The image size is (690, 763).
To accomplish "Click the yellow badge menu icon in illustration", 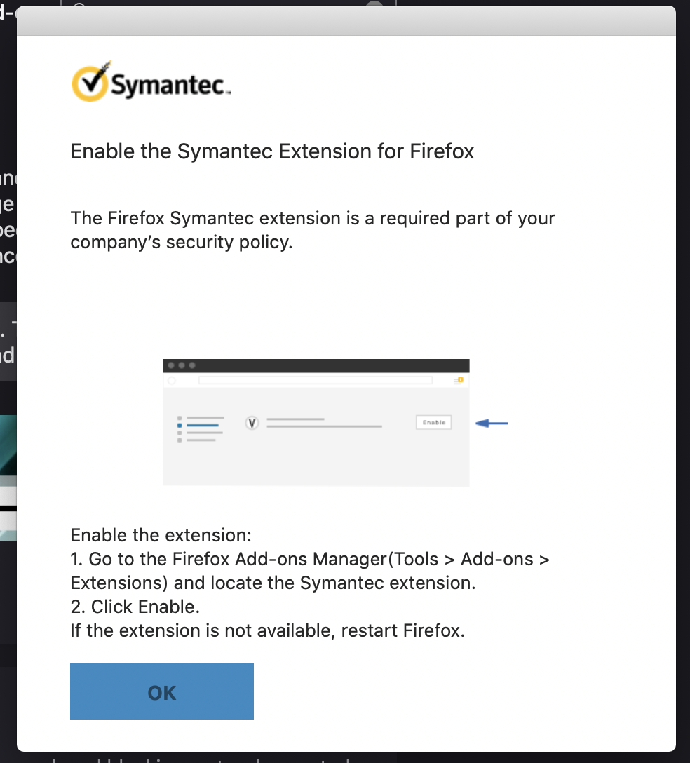I will (x=459, y=380).
